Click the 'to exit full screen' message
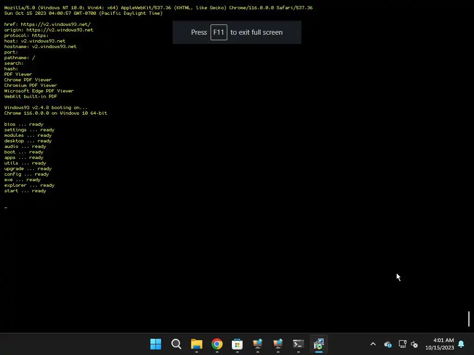Viewport: 474px width, 355px height. (256, 32)
